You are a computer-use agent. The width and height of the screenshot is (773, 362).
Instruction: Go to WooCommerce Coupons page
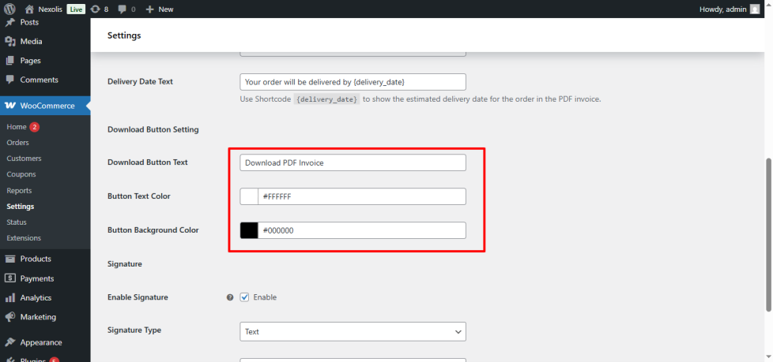click(22, 174)
